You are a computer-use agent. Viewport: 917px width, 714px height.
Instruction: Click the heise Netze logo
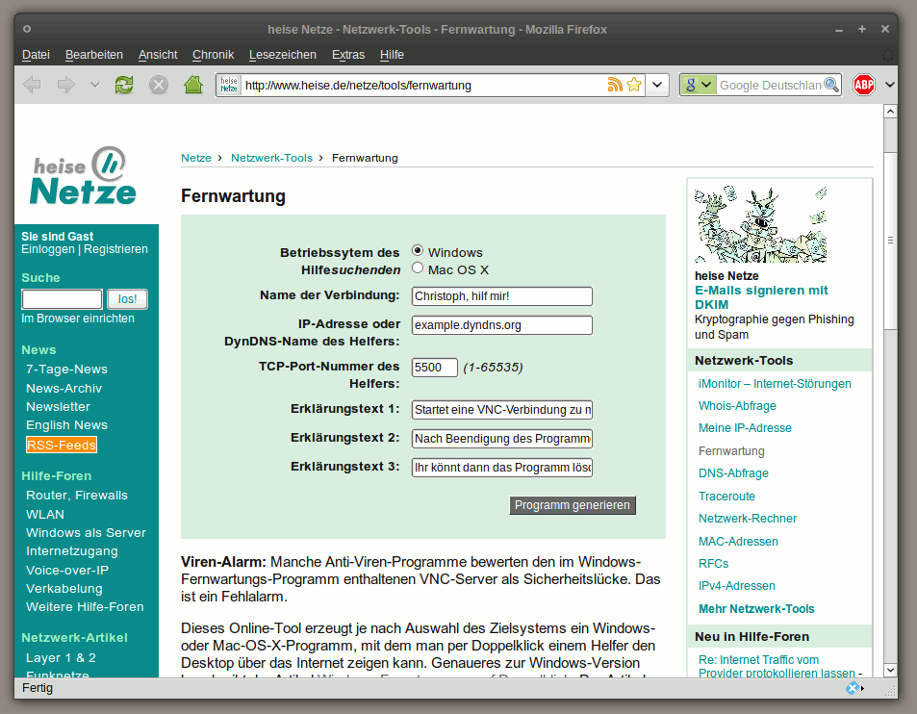(x=83, y=176)
